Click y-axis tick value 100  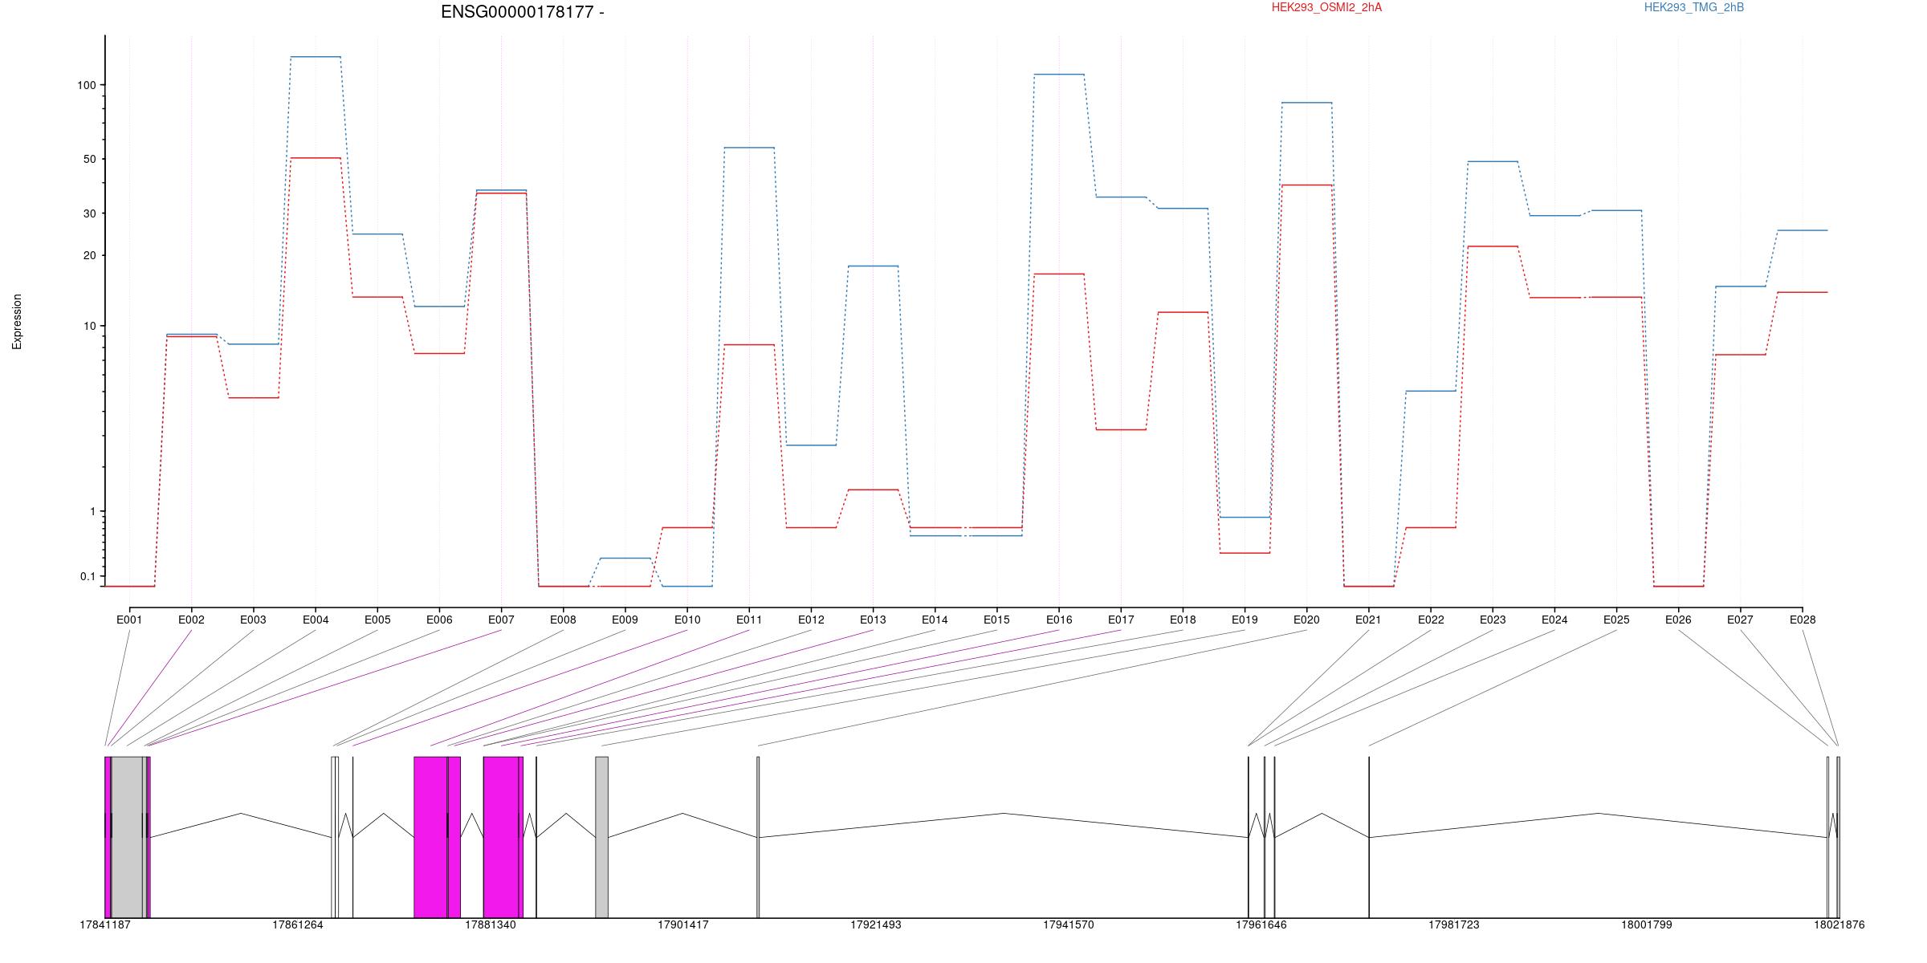[86, 85]
